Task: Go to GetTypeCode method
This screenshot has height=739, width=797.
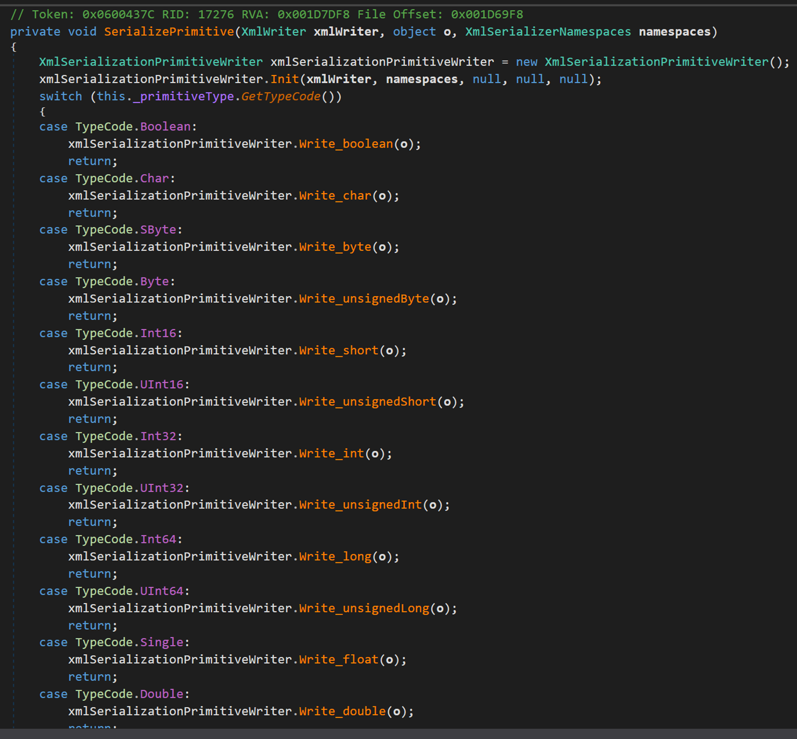Action: pos(281,96)
